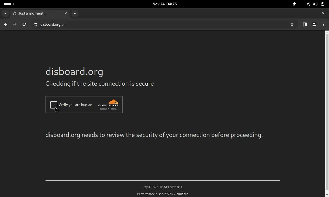This screenshot has width=329, height=197.
Task: Open the system volume and power menu
Action: (x=315, y=4)
